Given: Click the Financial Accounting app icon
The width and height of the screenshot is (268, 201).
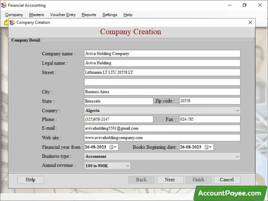Looking at the screenshot, I should pyautogui.click(x=4, y=5).
